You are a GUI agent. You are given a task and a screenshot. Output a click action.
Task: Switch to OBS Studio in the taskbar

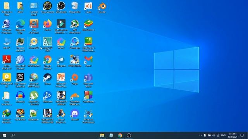(129, 136)
